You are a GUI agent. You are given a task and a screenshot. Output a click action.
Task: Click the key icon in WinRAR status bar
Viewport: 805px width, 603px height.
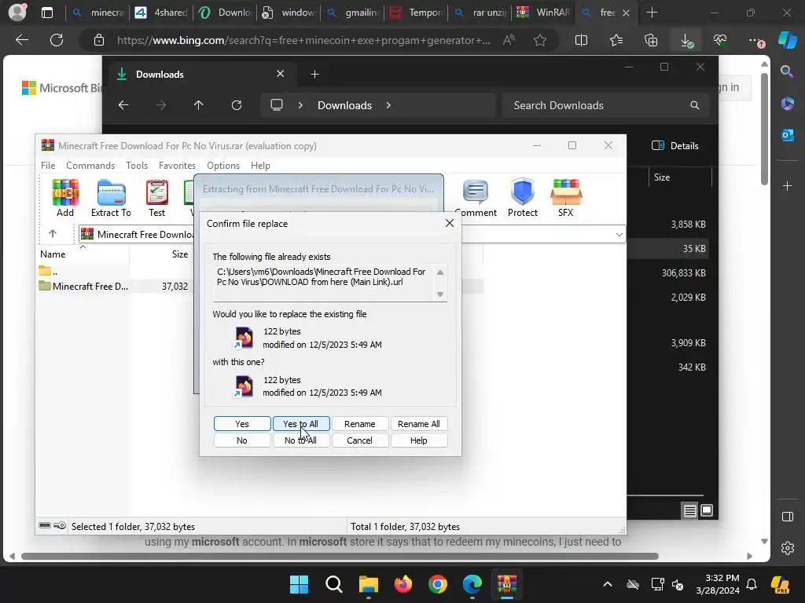pos(60,525)
